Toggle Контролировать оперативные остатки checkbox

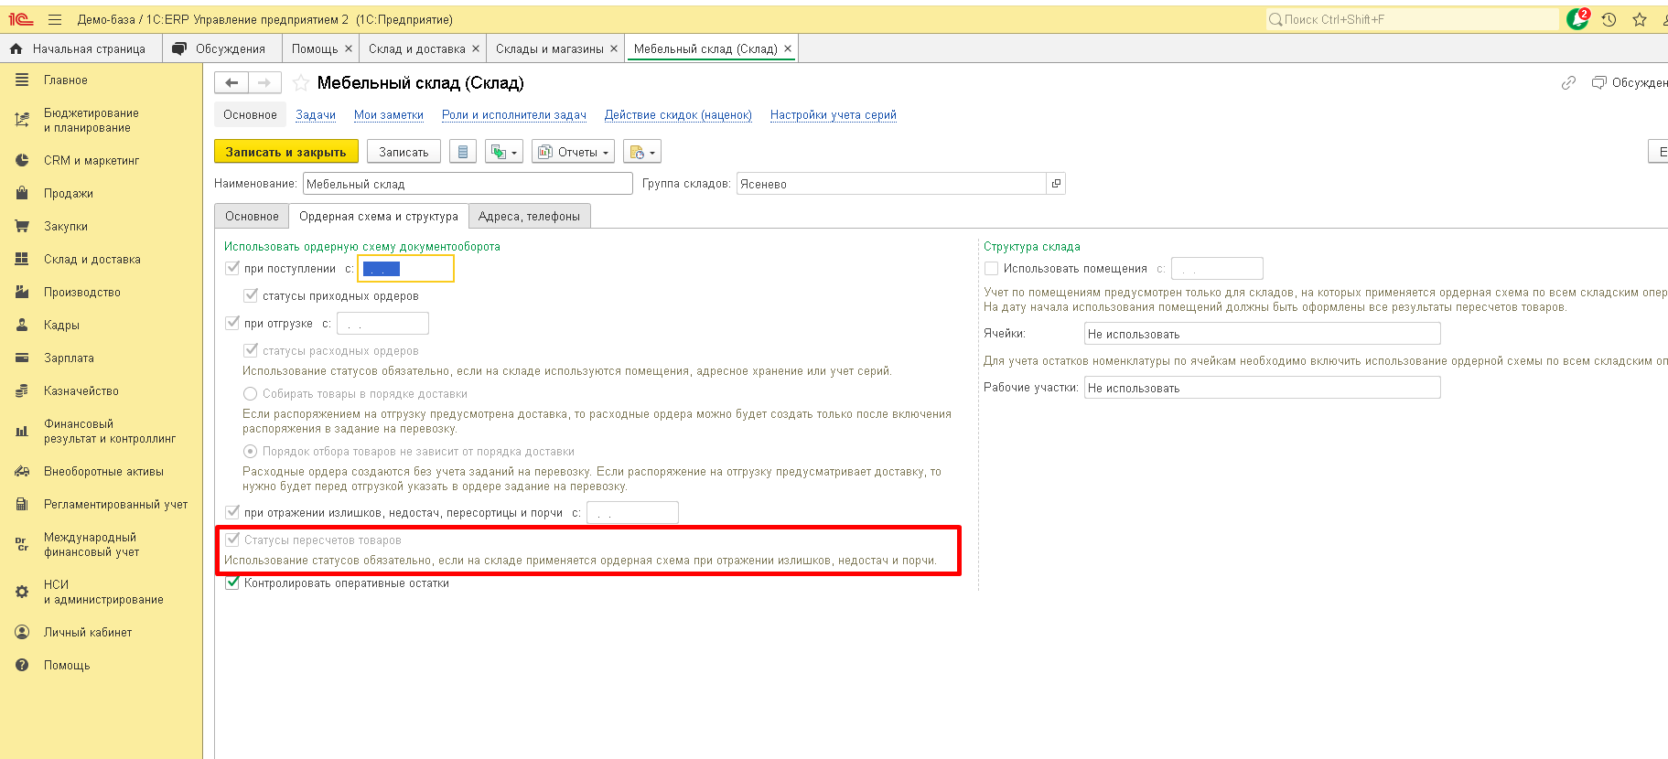232,583
